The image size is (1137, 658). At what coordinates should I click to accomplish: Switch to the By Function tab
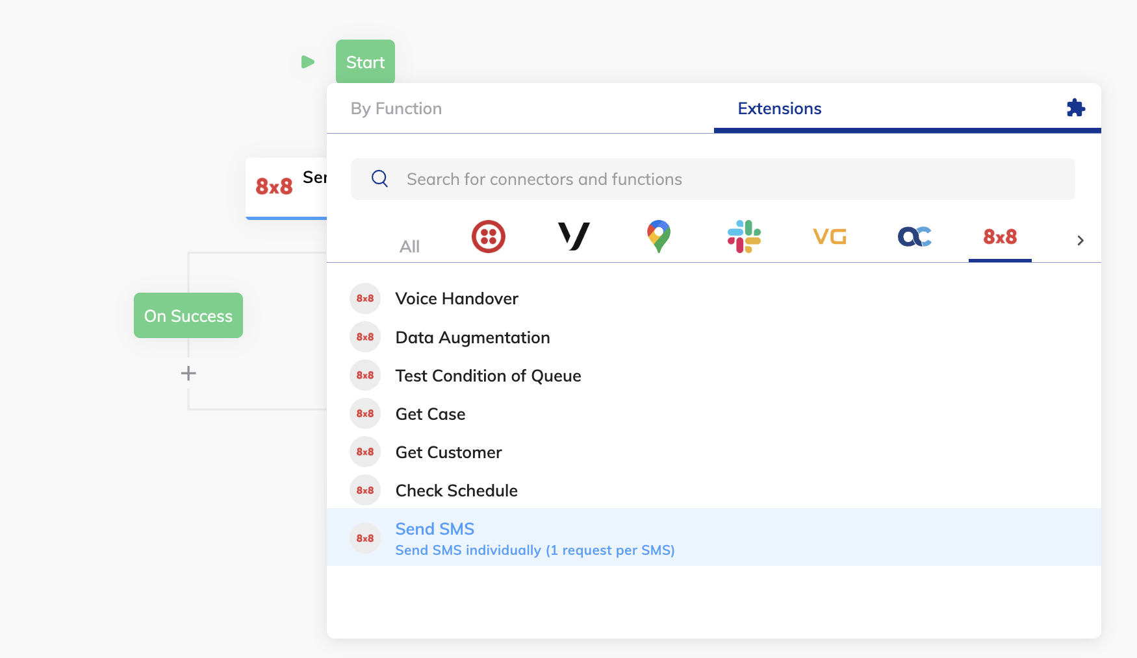tap(396, 108)
